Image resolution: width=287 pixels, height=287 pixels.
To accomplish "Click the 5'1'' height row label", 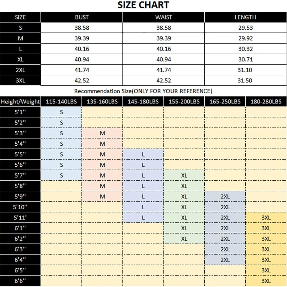I will 20,112.
